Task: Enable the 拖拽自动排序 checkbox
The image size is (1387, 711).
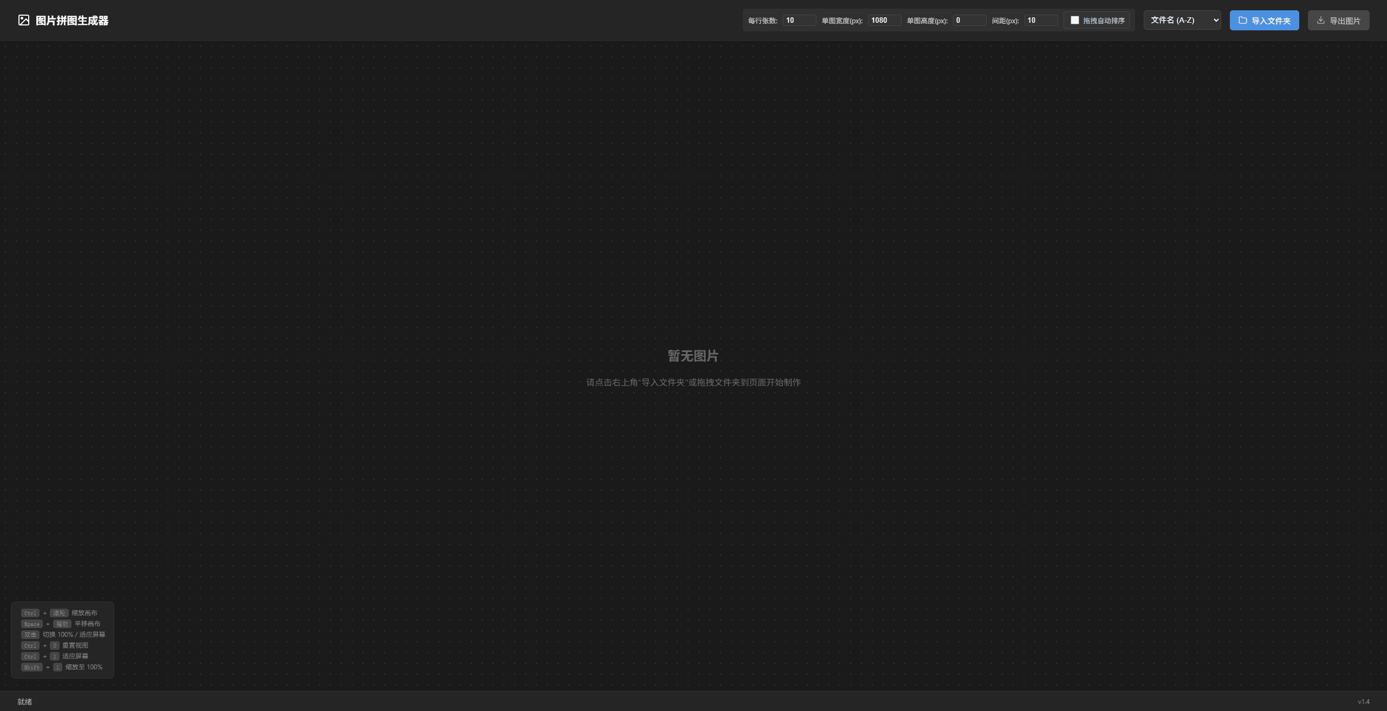Action: click(1075, 20)
